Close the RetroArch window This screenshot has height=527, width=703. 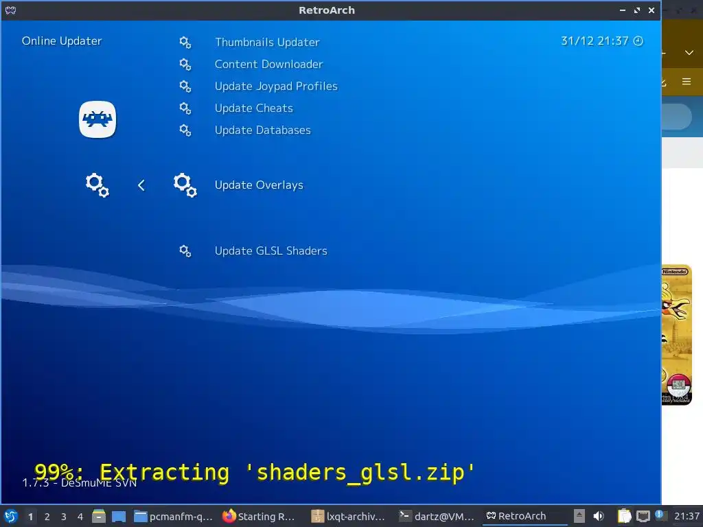tap(652, 10)
